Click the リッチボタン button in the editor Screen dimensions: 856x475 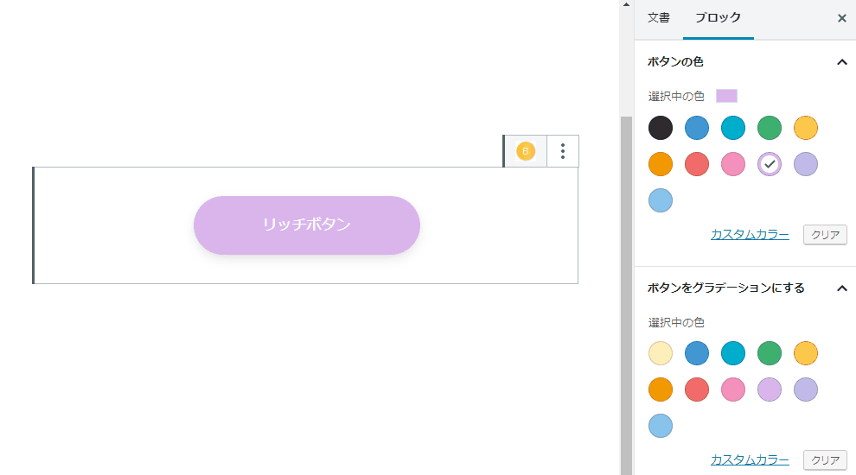307,225
